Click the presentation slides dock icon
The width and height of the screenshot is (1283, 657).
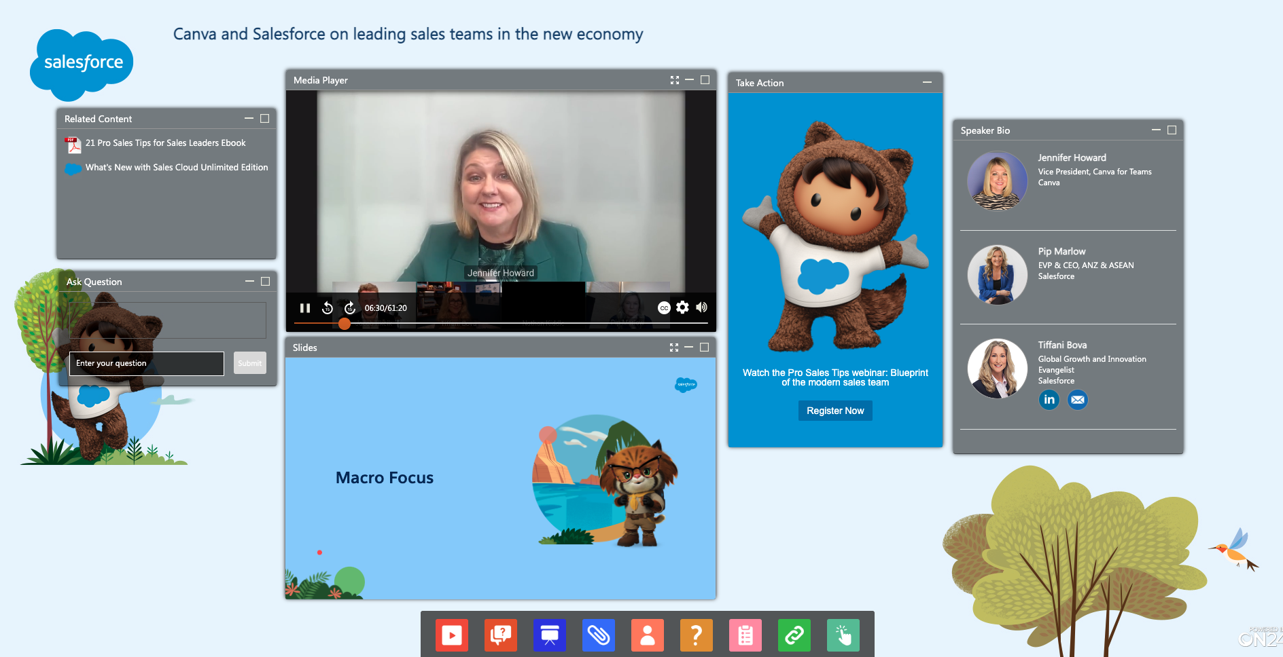click(x=550, y=635)
